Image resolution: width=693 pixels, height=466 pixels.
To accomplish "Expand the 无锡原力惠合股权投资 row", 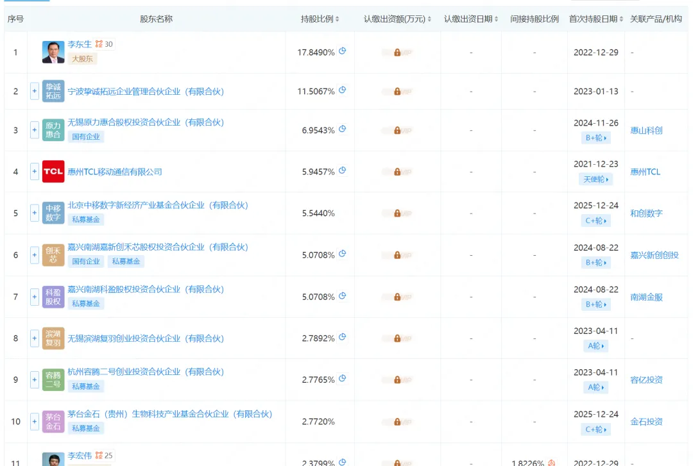I will 35,130.
